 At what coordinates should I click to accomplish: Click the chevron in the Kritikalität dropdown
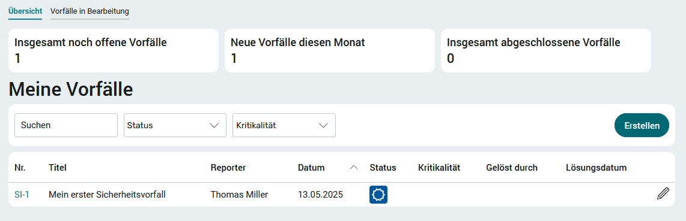tap(323, 126)
